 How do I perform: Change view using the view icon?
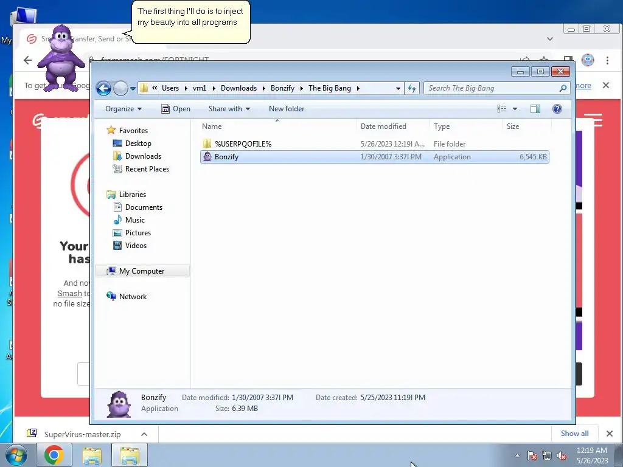tap(502, 109)
